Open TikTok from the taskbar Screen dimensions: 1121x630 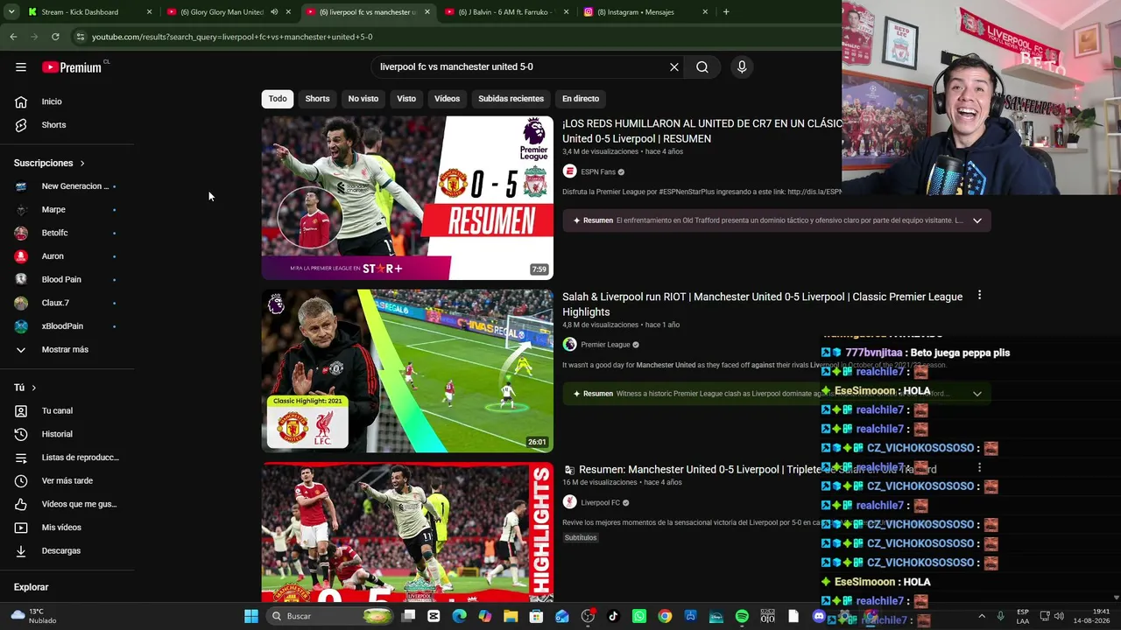pyautogui.click(x=613, y=616)
